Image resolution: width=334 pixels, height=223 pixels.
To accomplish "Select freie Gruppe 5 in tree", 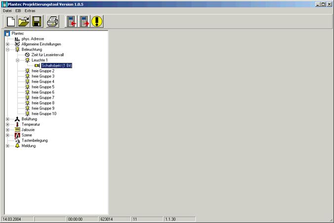I will [x=42, y=87].
